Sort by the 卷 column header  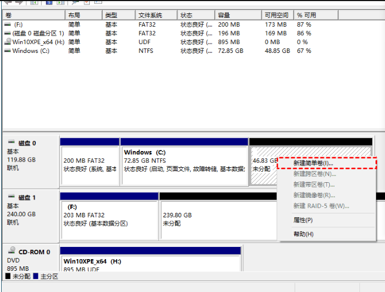coord(34,15)
